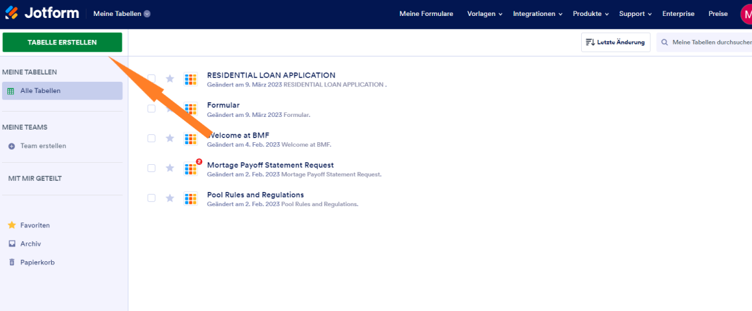Check the Welcome at BMF checkbox

(152, 138)
